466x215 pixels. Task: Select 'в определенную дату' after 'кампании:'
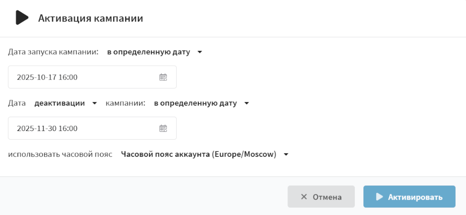195,103
